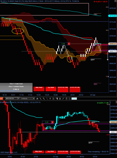Image resolution: width=117 pixels, height=158 pixels.
Task: Click Wkly VWAP button in lower chart
Action: [x=38, y=152]
